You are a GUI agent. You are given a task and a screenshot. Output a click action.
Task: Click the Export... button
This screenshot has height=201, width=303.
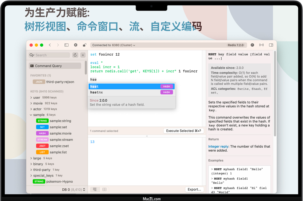point(194,189)
